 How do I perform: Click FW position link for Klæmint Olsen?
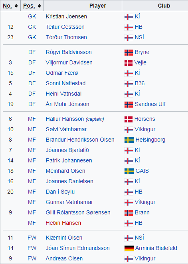pos(32,238)
